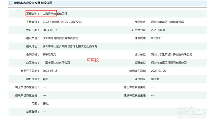Select the construction scale value 0平方米
Screen dimensions: 207x119
coord(156,38)
